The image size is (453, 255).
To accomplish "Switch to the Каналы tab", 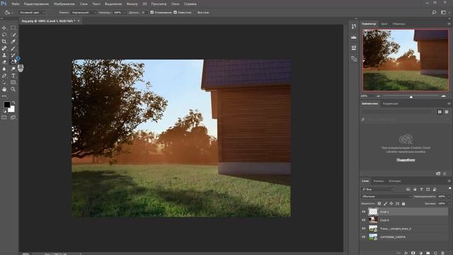I will pyautogui.click(x=379, y=181).
